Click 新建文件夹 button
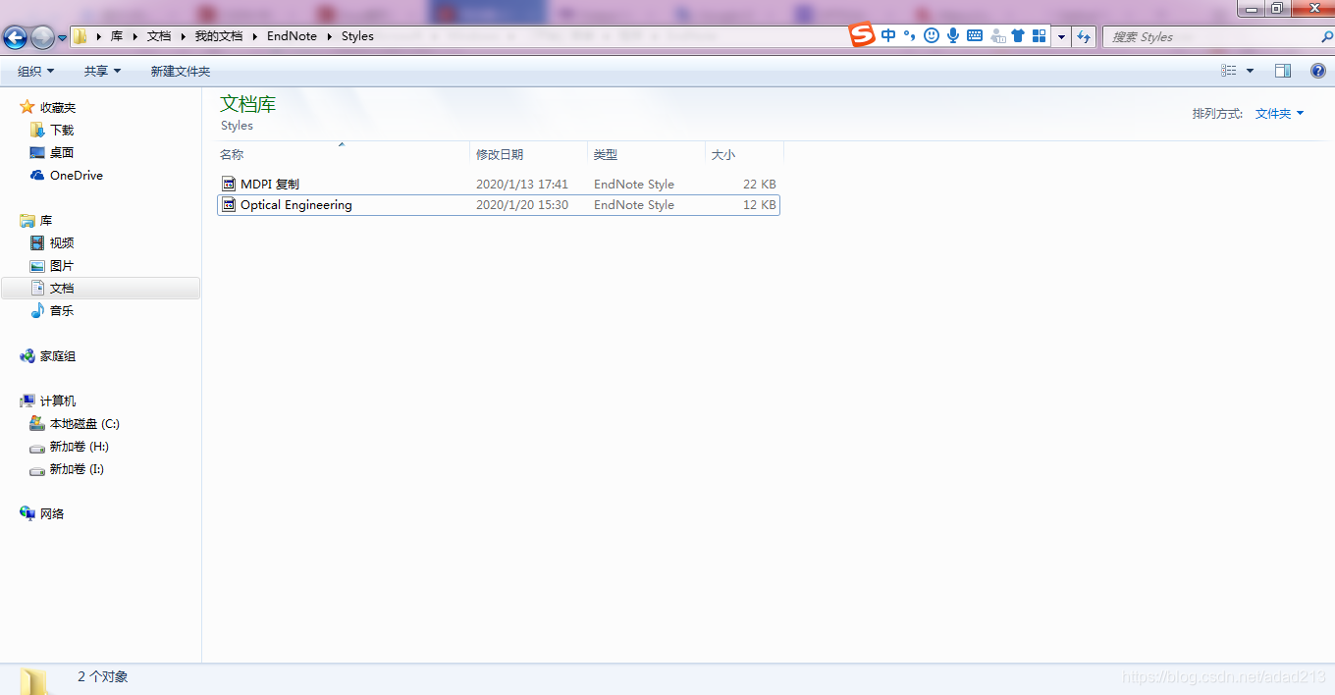This screenshot has height=695, width=1335. click(x=180, y=71)
